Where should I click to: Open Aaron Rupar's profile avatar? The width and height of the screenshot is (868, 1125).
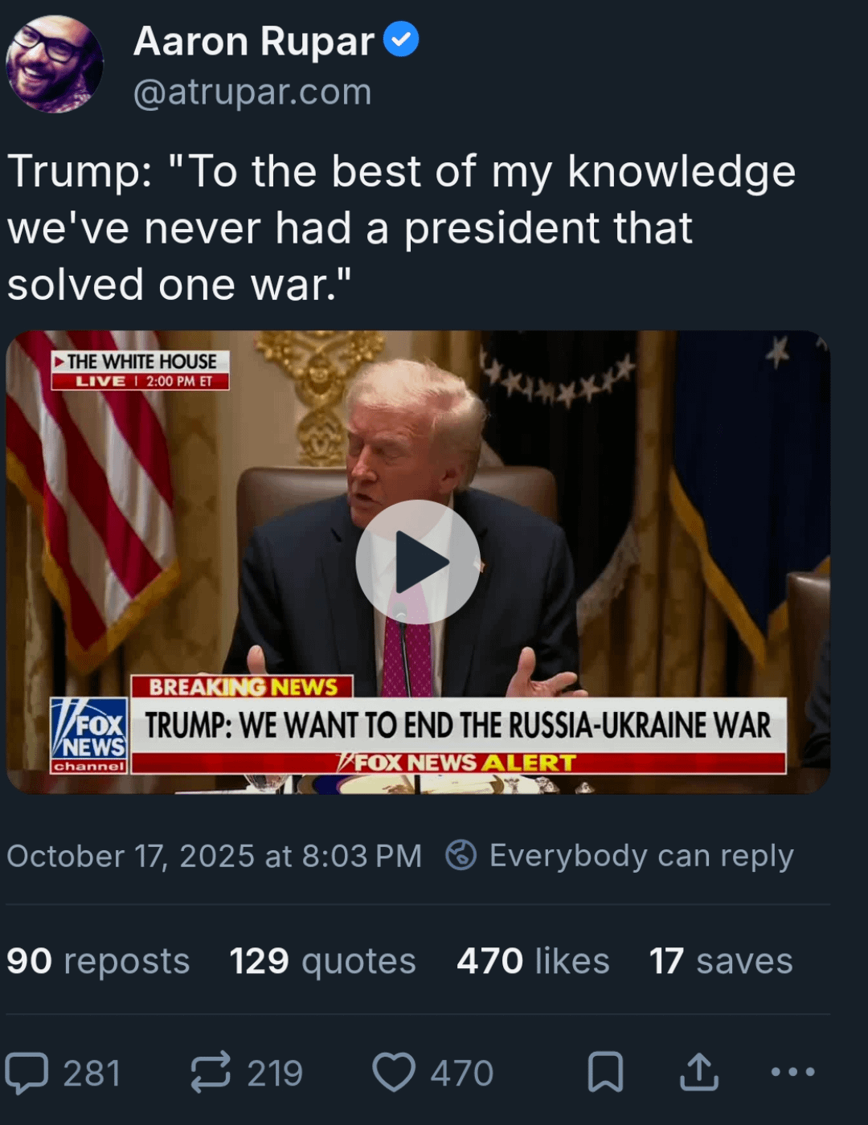pos(55,64)
